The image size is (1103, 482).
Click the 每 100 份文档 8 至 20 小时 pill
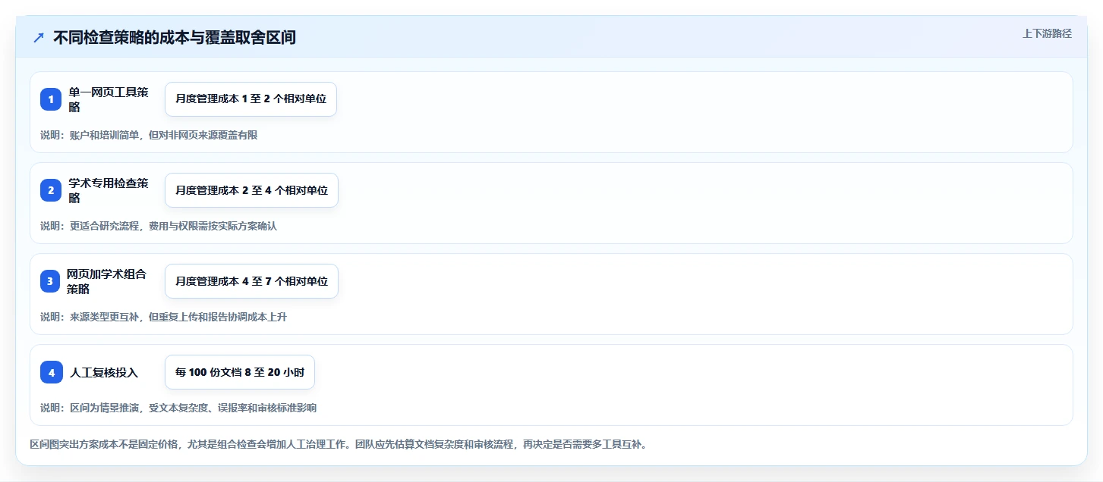point(240,372)
